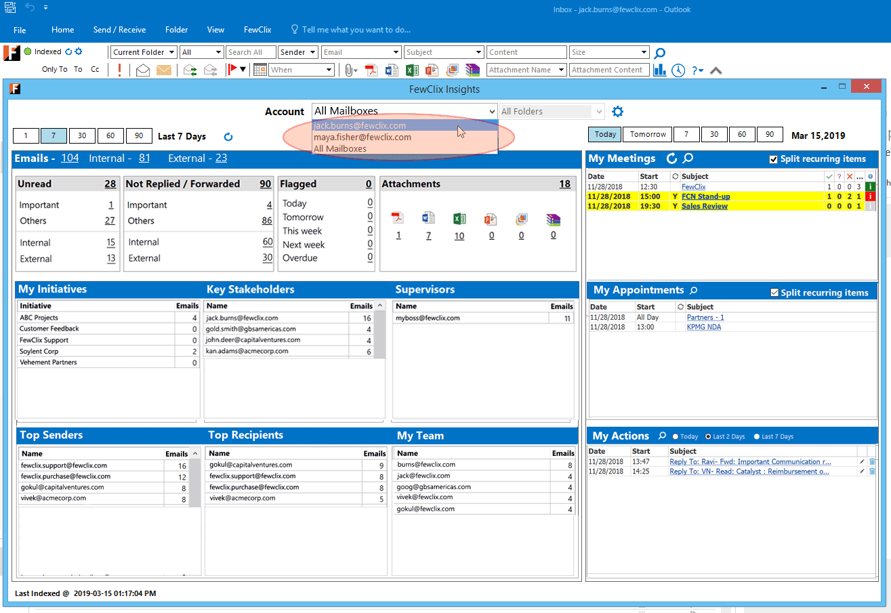The width and height of the screenshot is (891, 613).
Task: Filter Word attachments in toolbar
Action: point(392,70)
